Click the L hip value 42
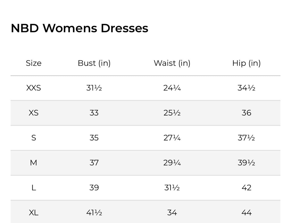 tap(246, 188)
